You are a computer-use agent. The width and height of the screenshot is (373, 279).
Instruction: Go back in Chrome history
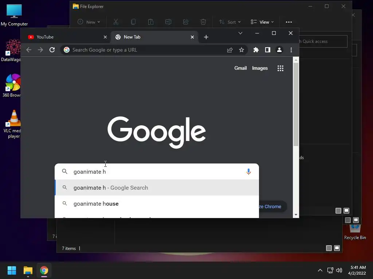[x=29, y=50]
